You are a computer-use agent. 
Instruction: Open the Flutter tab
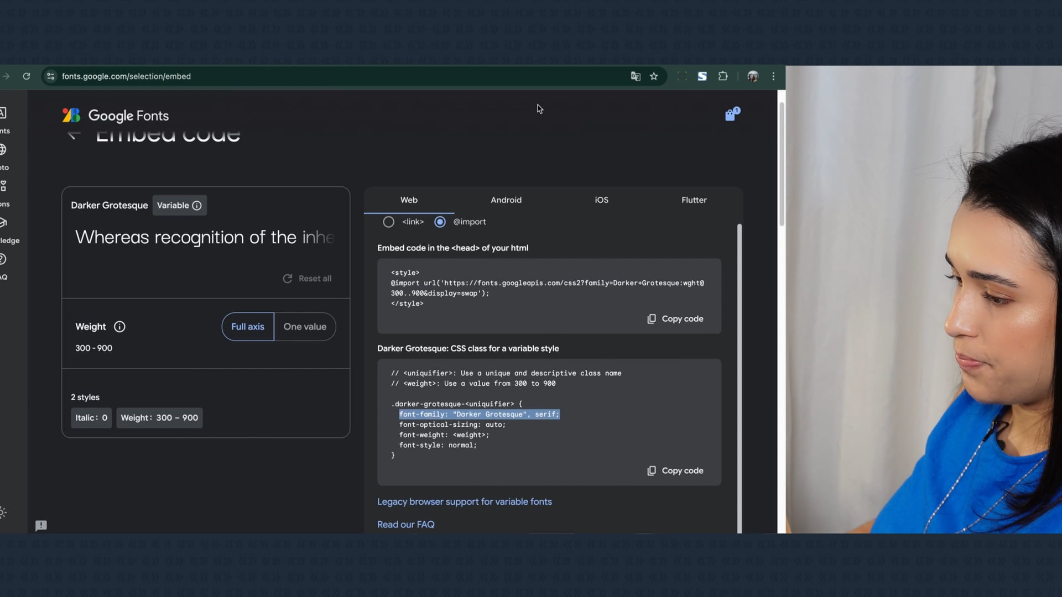coord(694,200)
